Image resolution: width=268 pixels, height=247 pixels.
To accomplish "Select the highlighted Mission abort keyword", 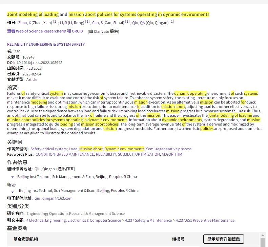I will [91, 149].
